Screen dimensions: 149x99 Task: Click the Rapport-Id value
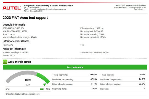(x=136, y=5)
